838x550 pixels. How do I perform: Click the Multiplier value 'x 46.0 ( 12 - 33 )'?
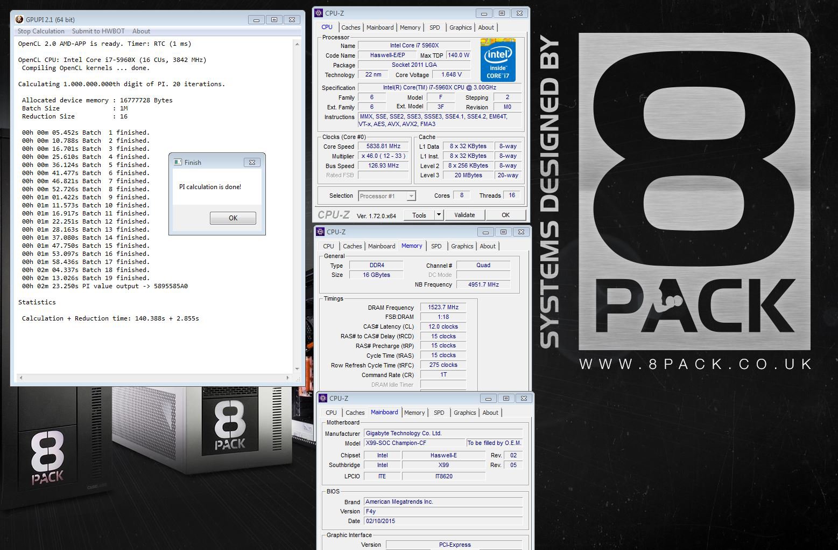point(384,156)
